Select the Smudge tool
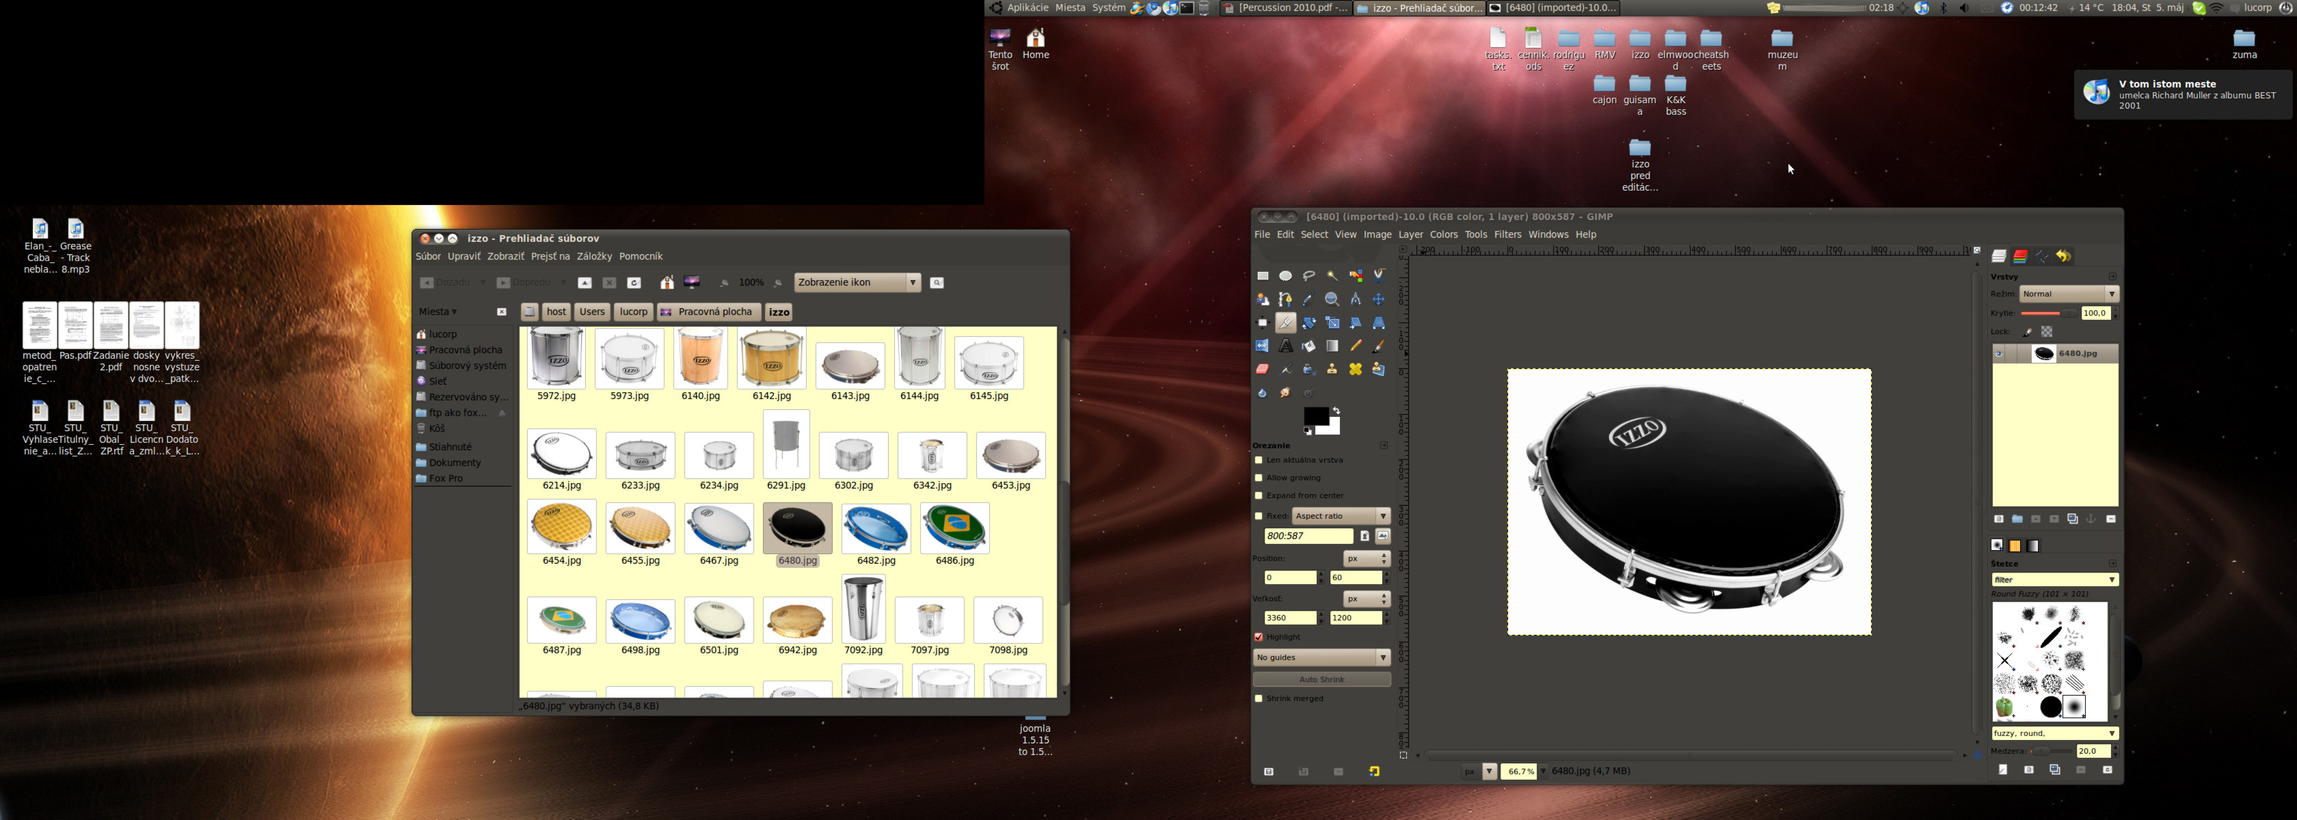The width and height of the screenshot is (2297, 820). [x=1286, y=392]
